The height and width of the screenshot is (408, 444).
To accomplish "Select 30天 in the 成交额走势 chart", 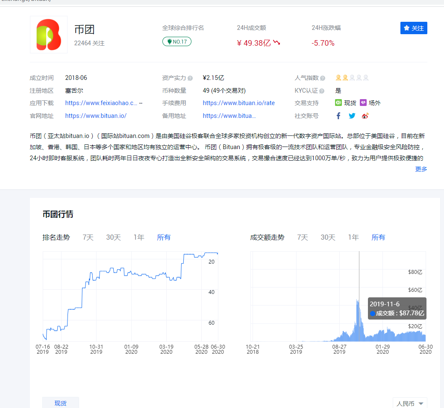I will click(328, 237).
